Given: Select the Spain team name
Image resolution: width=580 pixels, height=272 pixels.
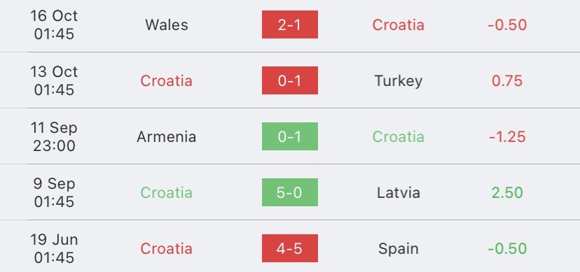Looking at the screenshot, I should [x=398, y=249].
